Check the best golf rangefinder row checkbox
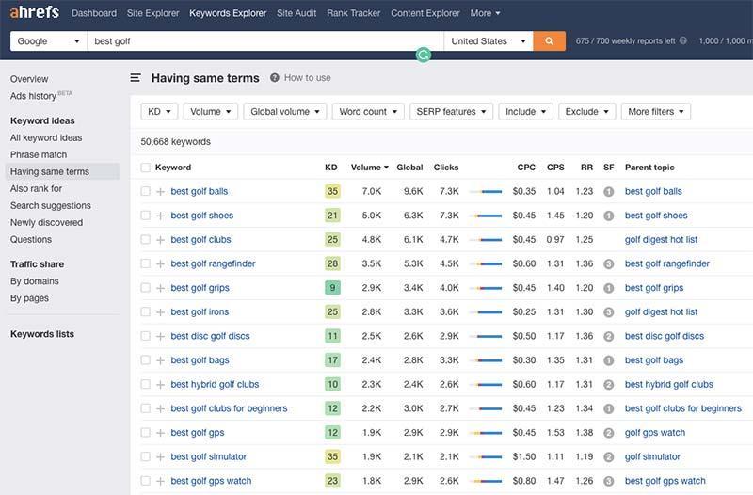The height and width of the screenshot is (495, 753). pos(146,263)
